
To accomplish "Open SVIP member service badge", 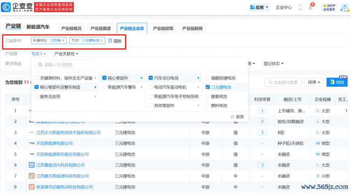I will point(329,7).
